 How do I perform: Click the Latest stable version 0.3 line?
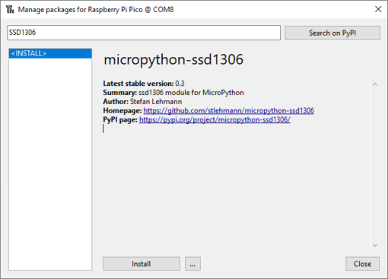coord(144,84)
